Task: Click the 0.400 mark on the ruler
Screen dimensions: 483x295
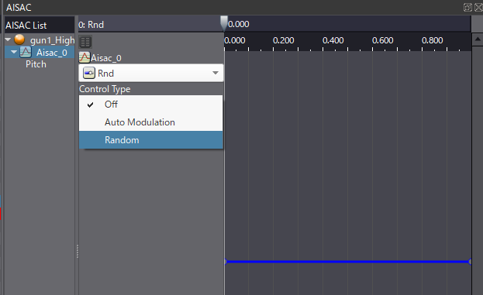Action: coord(333,40)
